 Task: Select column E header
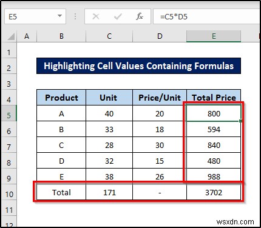[x=214, y=36]
